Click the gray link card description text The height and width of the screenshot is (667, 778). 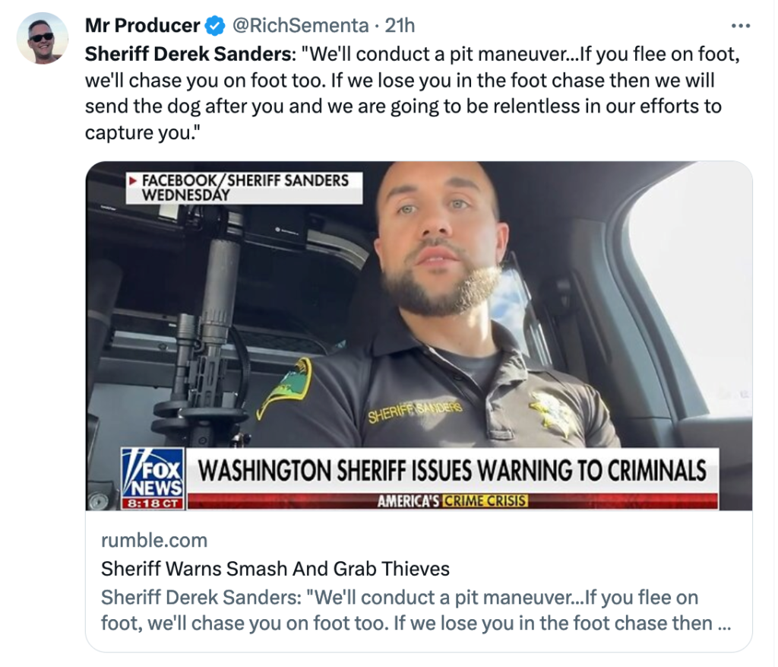(416, 611)
